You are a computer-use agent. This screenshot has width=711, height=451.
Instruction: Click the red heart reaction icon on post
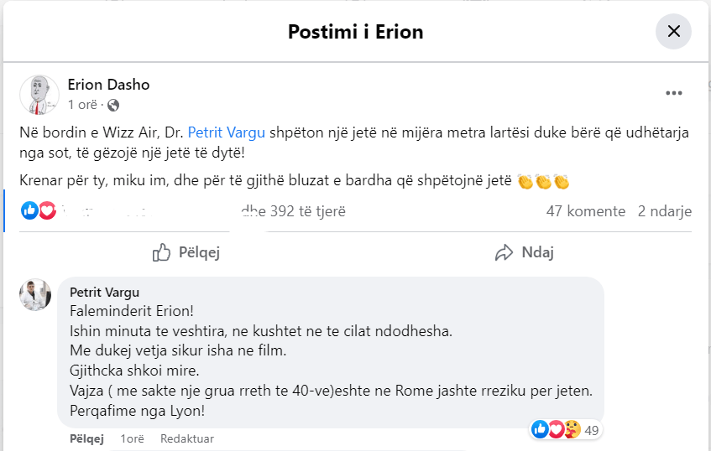pos(47,210)
